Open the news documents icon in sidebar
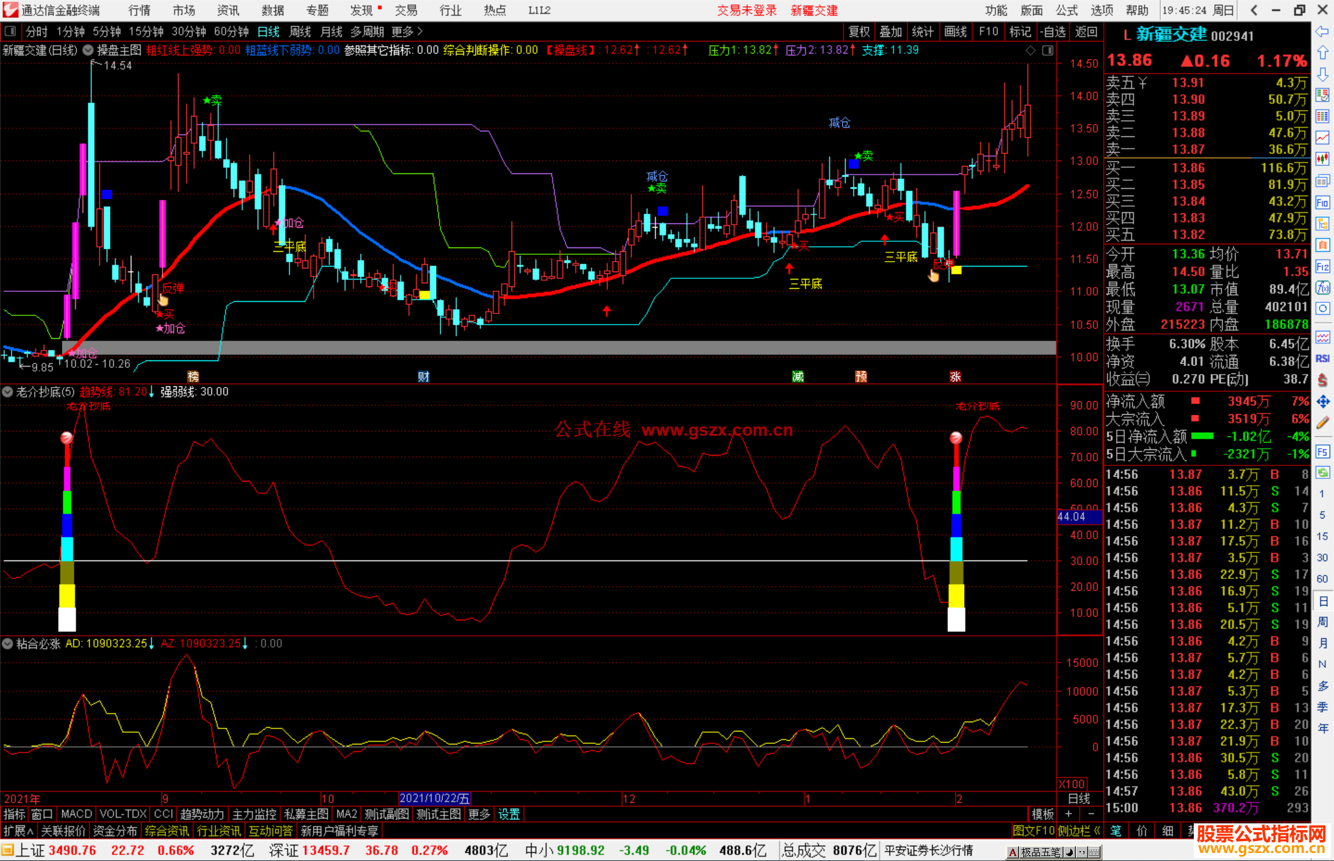 pos(1322,181)
